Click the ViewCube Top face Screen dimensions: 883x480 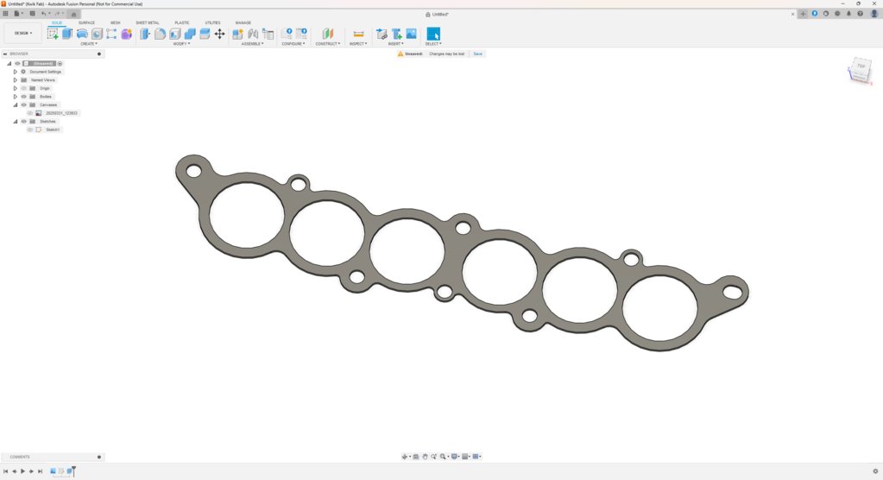[861, 67]
